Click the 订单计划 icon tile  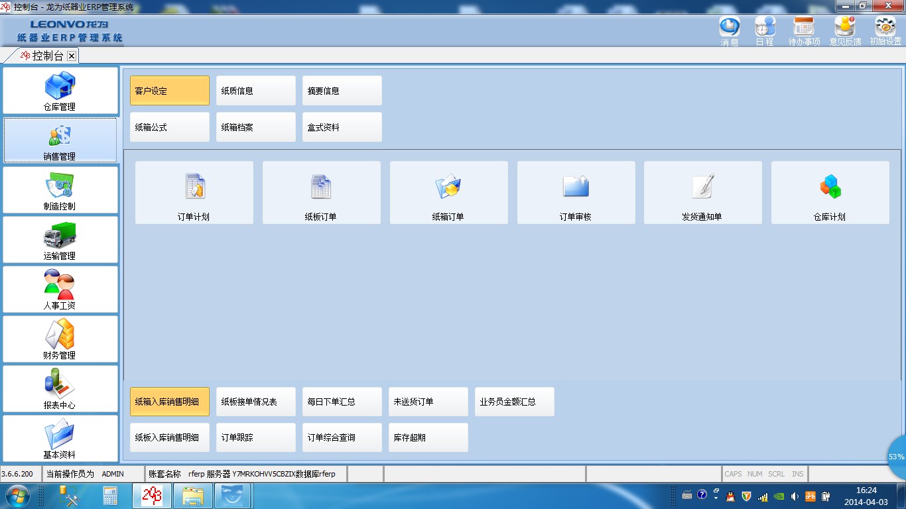(194, 192)
